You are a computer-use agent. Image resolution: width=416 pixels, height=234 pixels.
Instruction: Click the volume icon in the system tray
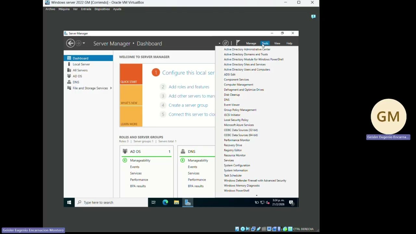click(267, 202)
